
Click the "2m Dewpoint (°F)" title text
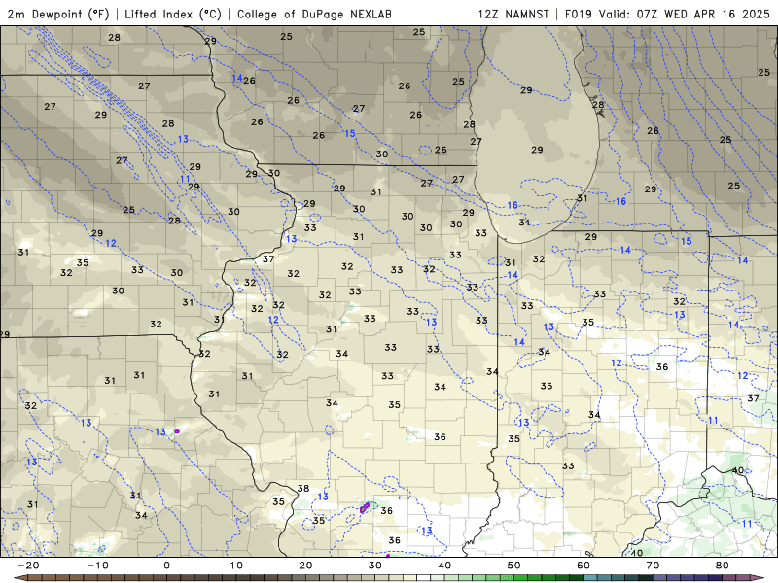point(58,14)
